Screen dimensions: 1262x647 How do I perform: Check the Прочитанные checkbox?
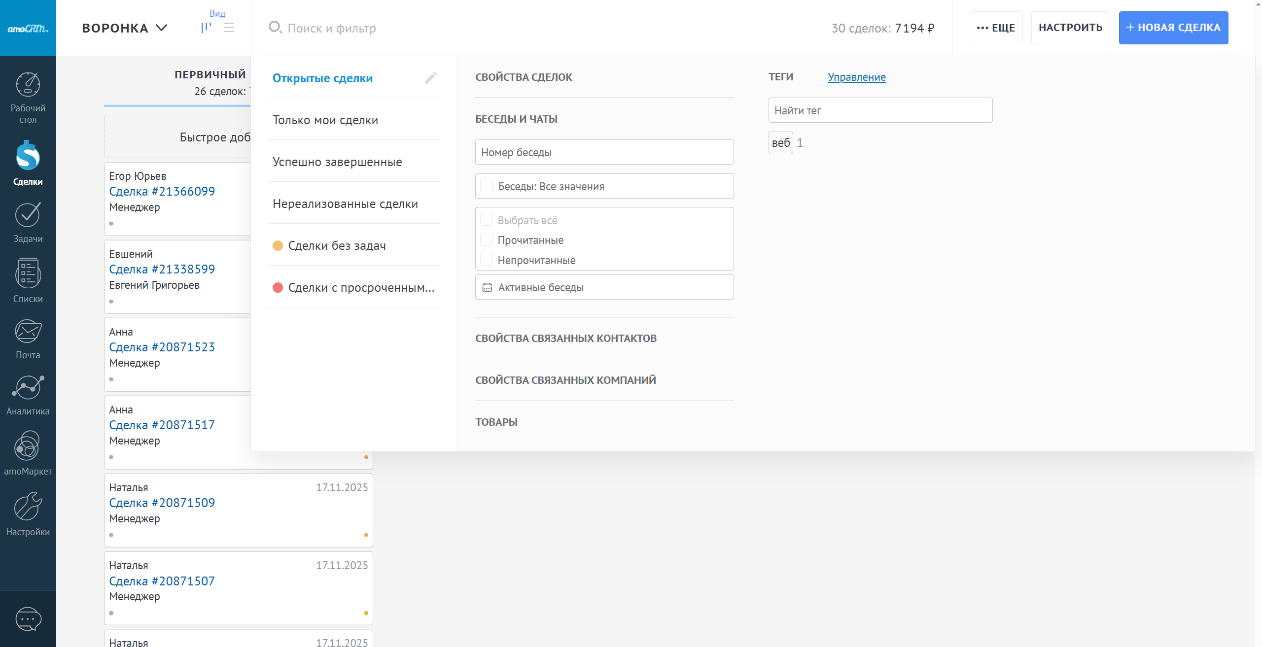(487, 240)
